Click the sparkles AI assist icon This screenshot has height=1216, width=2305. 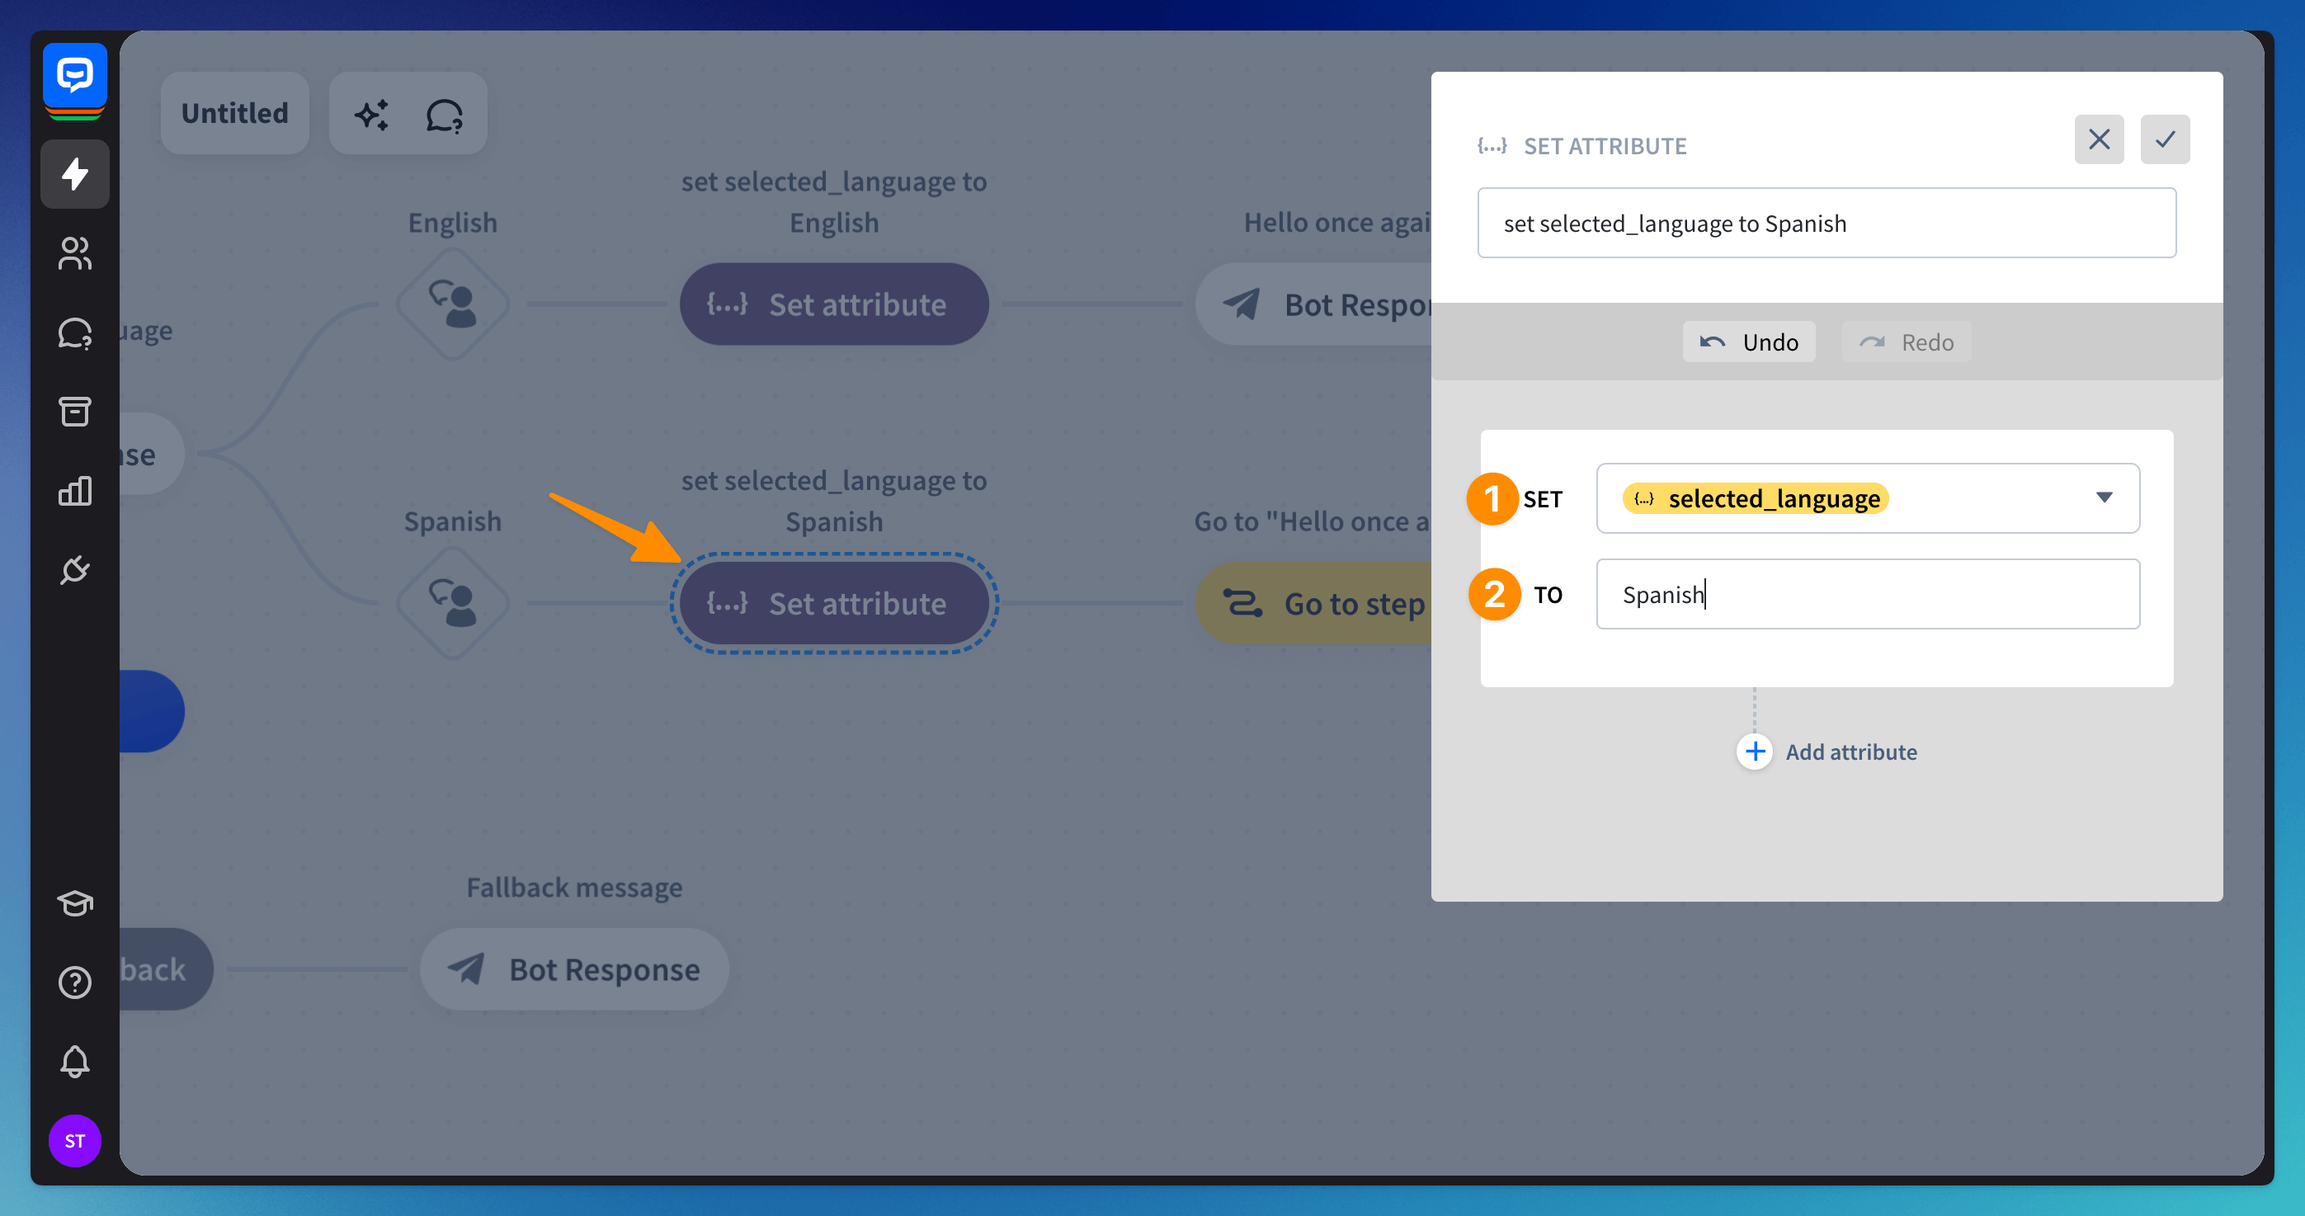(371, 115)
